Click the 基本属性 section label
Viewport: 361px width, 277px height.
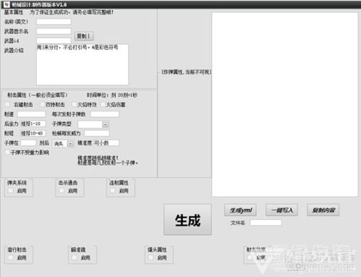(14, 12)
